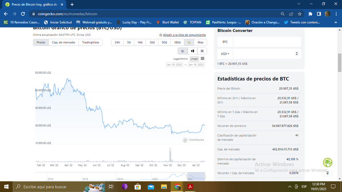Click the scroll-to-top arrow button
Image resolution: width=342 pixels, height=192 pixels.
(x=328, y=173)
